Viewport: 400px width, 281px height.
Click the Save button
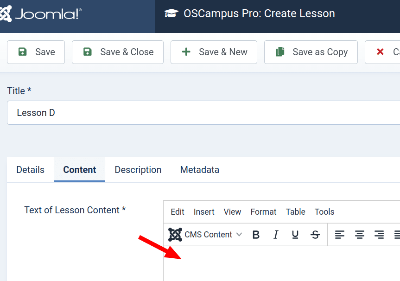[x=36, y=52]
